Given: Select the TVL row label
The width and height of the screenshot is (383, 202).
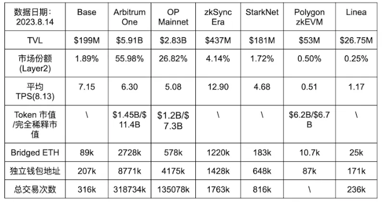Looking at the screenshot, I should (35, 40).
